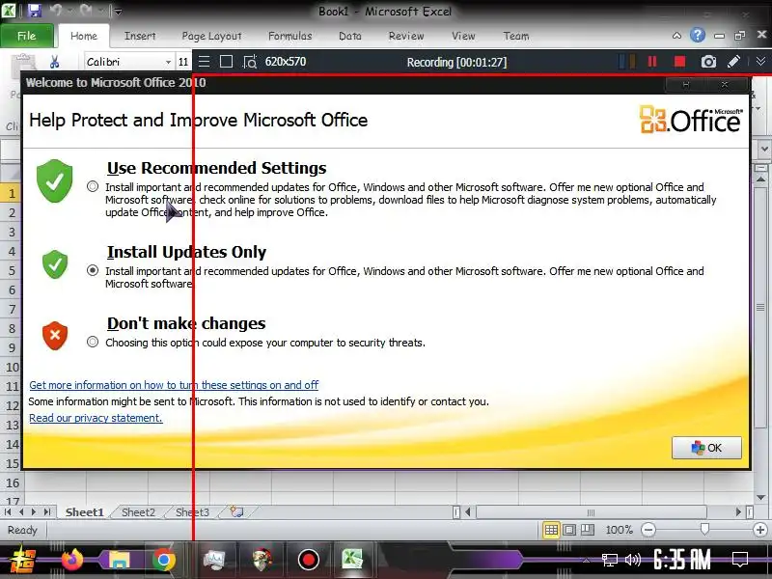
Task: Click the Page Break Preview status icon
Action: [588, 530]
